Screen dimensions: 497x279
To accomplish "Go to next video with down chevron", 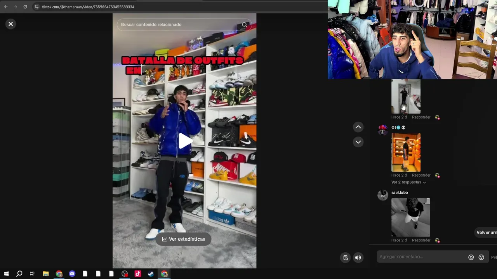I will point(358,142).
